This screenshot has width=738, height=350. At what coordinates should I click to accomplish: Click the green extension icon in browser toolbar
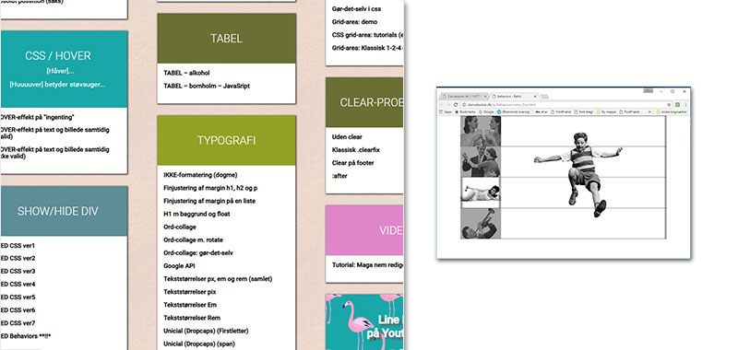pos(677,105)
